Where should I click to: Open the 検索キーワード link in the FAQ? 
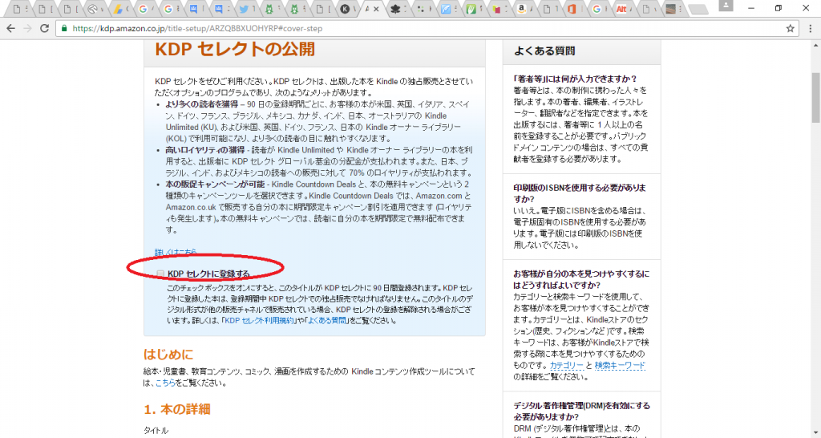(620, 365)
